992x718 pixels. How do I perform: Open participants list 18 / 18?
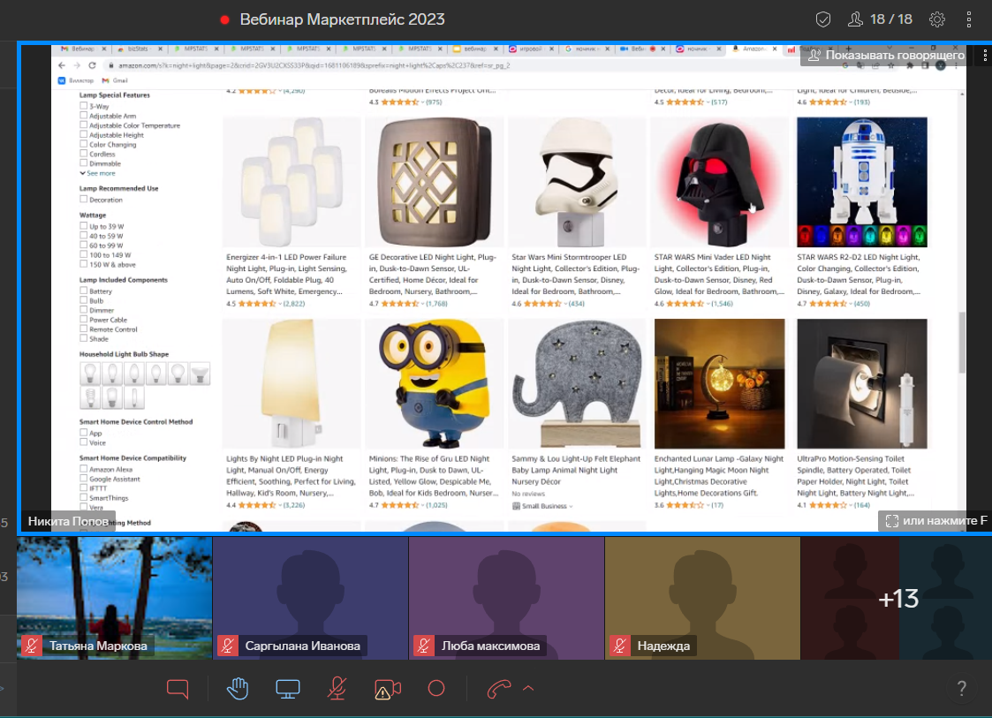[880, 19]
